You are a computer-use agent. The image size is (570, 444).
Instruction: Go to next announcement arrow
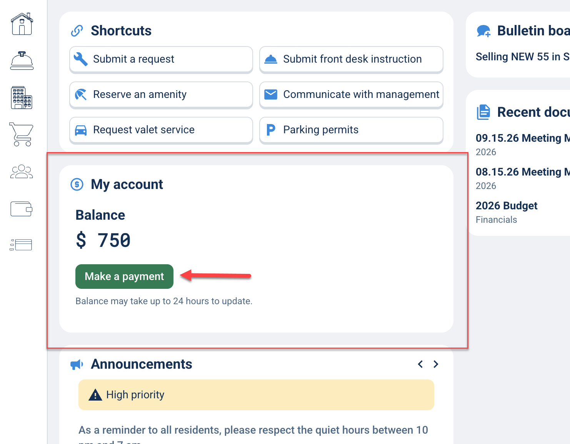point(436,364)
